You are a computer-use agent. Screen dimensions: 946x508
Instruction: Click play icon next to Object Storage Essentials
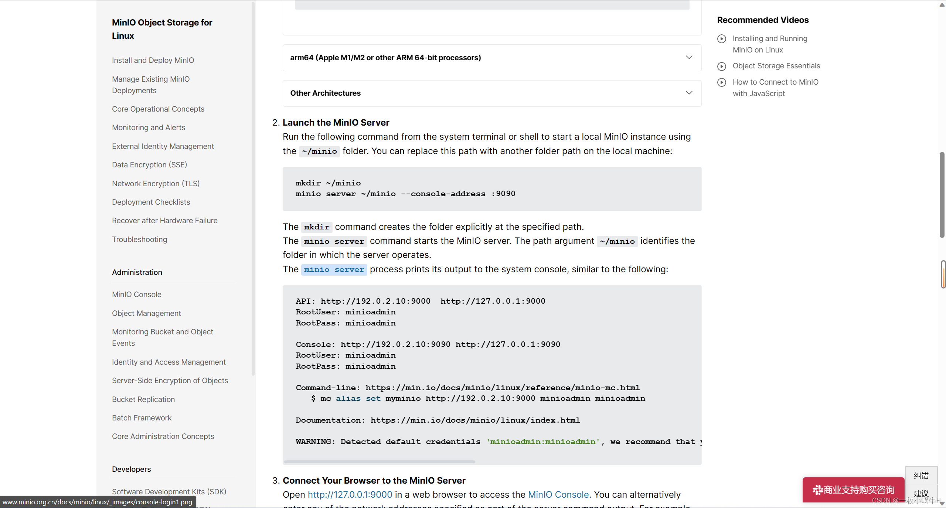(x=722, y=66)
